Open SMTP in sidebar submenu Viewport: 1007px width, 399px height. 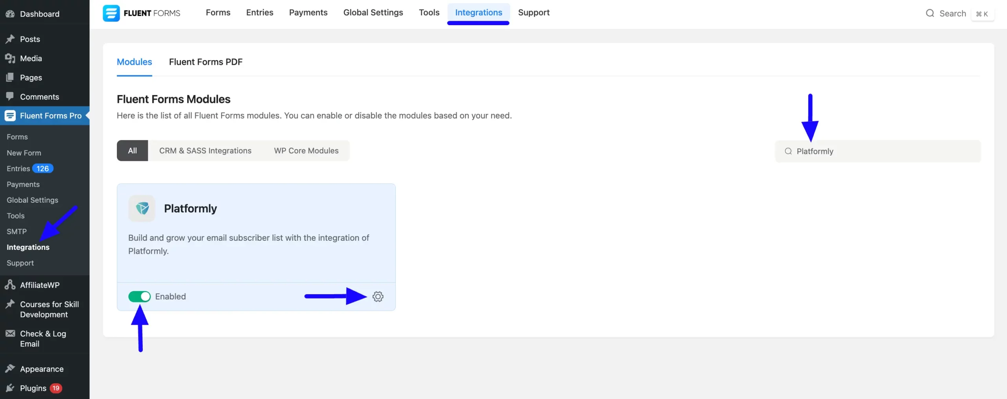(x=17, y=231)
